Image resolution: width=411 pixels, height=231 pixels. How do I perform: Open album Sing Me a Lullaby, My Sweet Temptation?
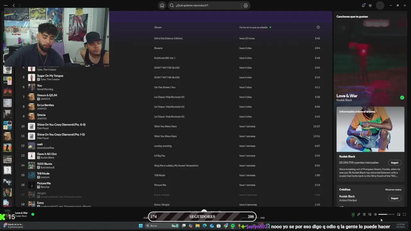(x=176, y=166)
